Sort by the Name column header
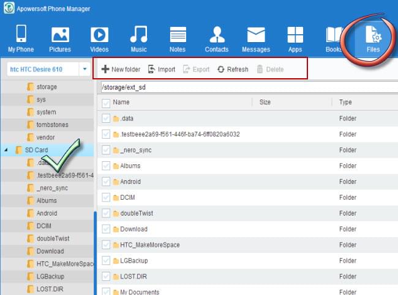 pos(121,102)
